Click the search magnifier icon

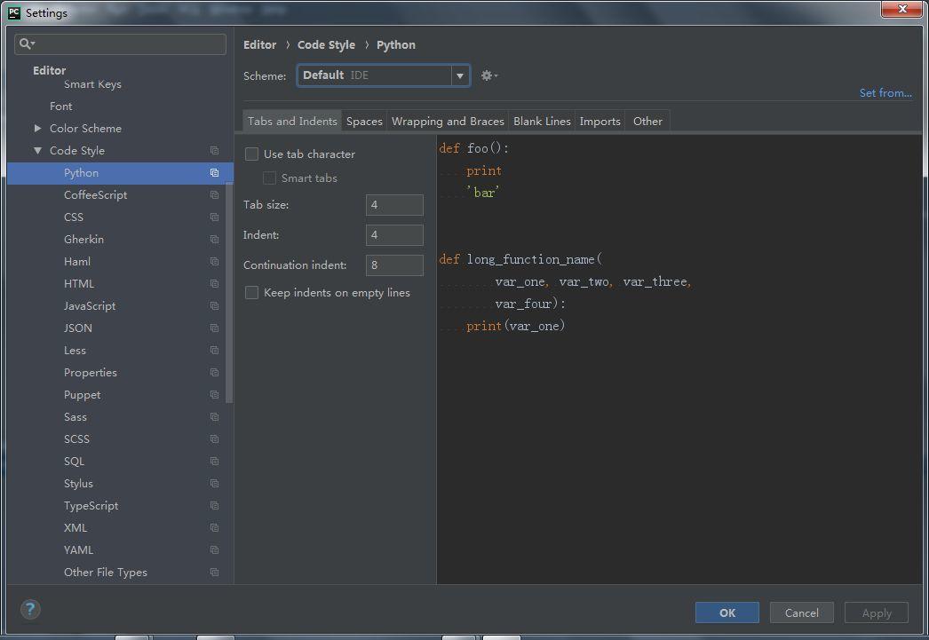coord(27,43)
